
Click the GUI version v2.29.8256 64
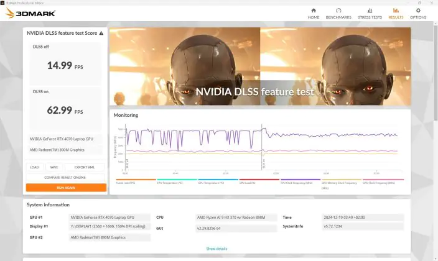(236, 228)
